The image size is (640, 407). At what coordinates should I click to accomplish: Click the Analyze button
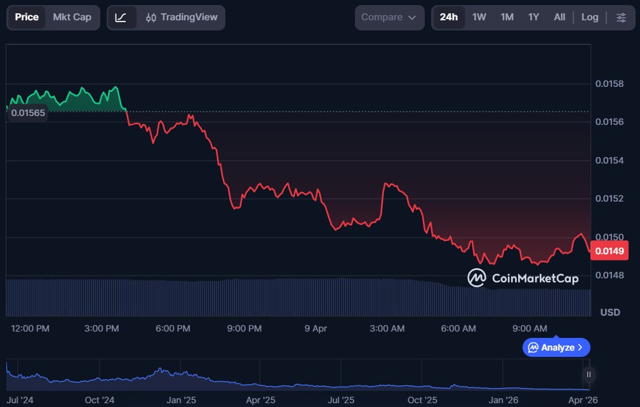tap(556, 347)
